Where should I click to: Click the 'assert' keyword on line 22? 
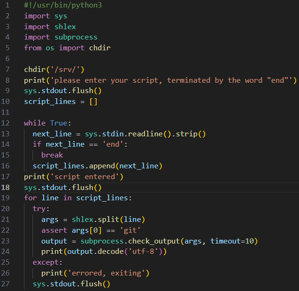pyautogui.click(x=54, y=230)
